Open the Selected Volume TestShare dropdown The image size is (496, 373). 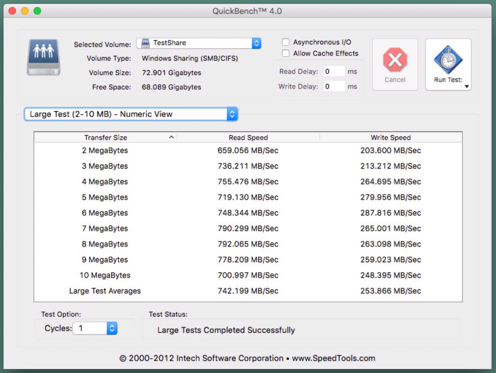[199, 43]
